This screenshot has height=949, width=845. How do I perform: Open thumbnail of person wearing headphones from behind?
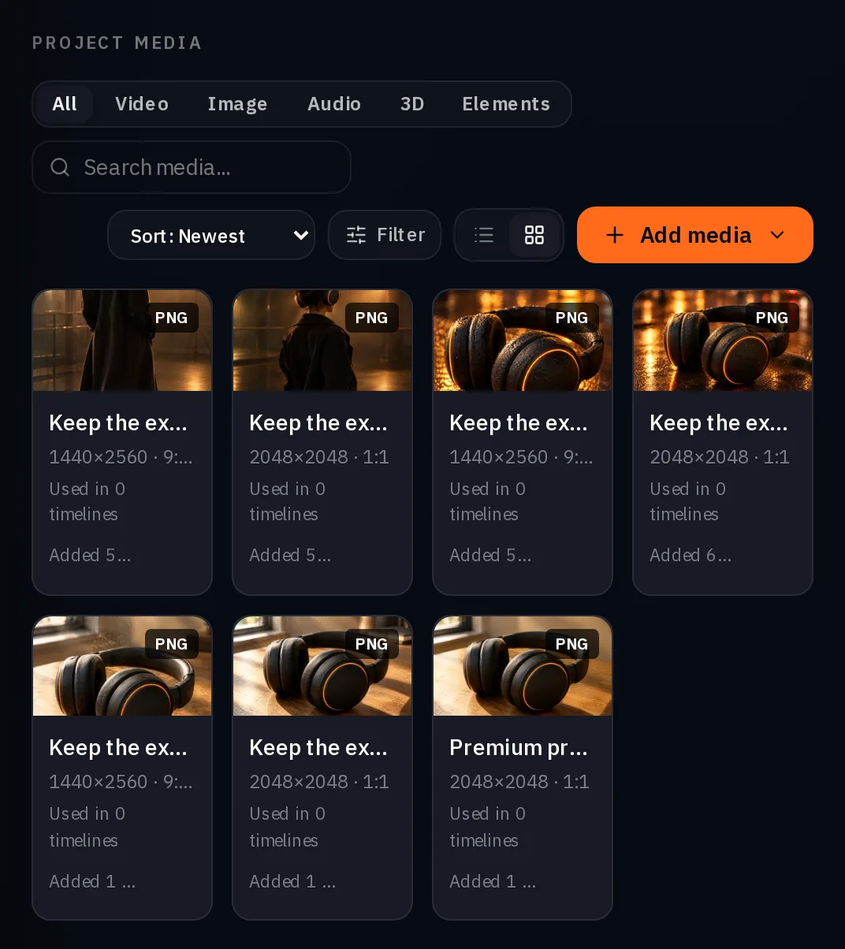pos(322,341)
